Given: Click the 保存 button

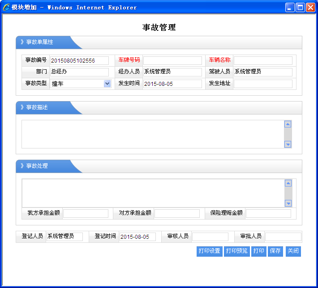Looking at the screenshot, I should pos(275,251).
